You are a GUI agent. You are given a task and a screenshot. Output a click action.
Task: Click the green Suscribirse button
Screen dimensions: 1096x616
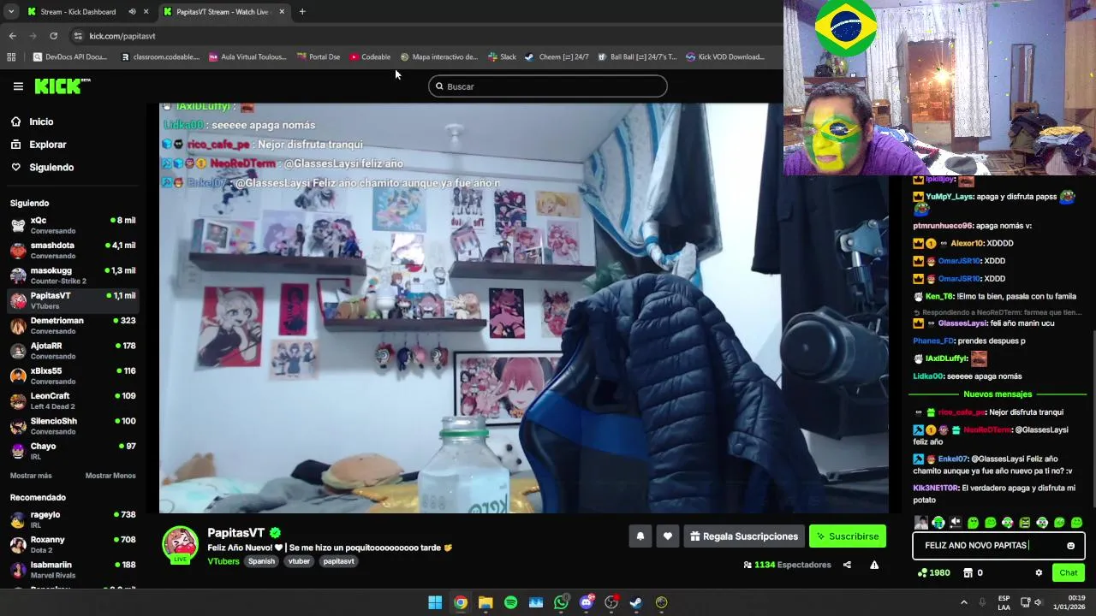(x=848, y=536)
